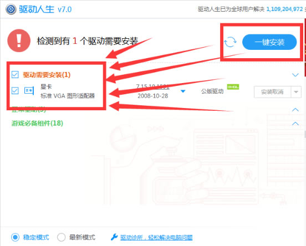Click the user count 1,109,204,972
This screenshot has height=246, width=306.
coord(284,9)
